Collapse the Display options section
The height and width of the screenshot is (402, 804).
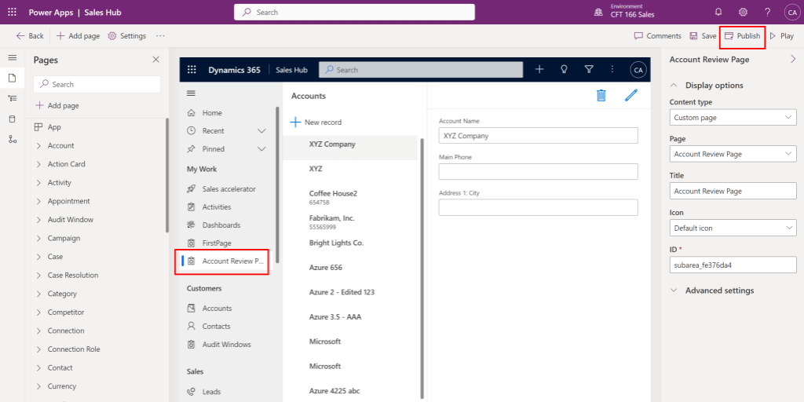click(x=674, y=85)
